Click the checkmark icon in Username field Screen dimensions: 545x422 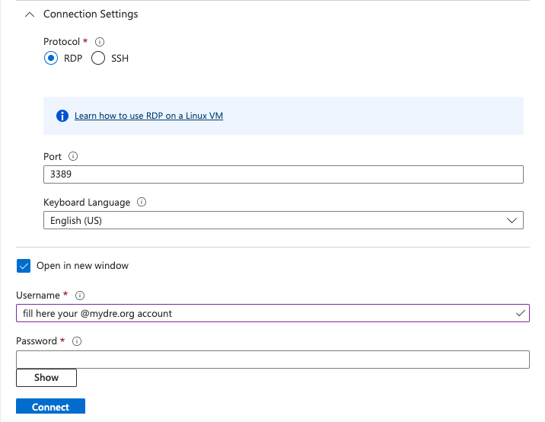click(x=521, y=314)
